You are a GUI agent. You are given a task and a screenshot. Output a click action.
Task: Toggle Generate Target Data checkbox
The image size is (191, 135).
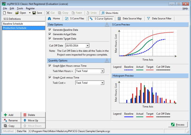pyautogui.click(x=50, y=39)
